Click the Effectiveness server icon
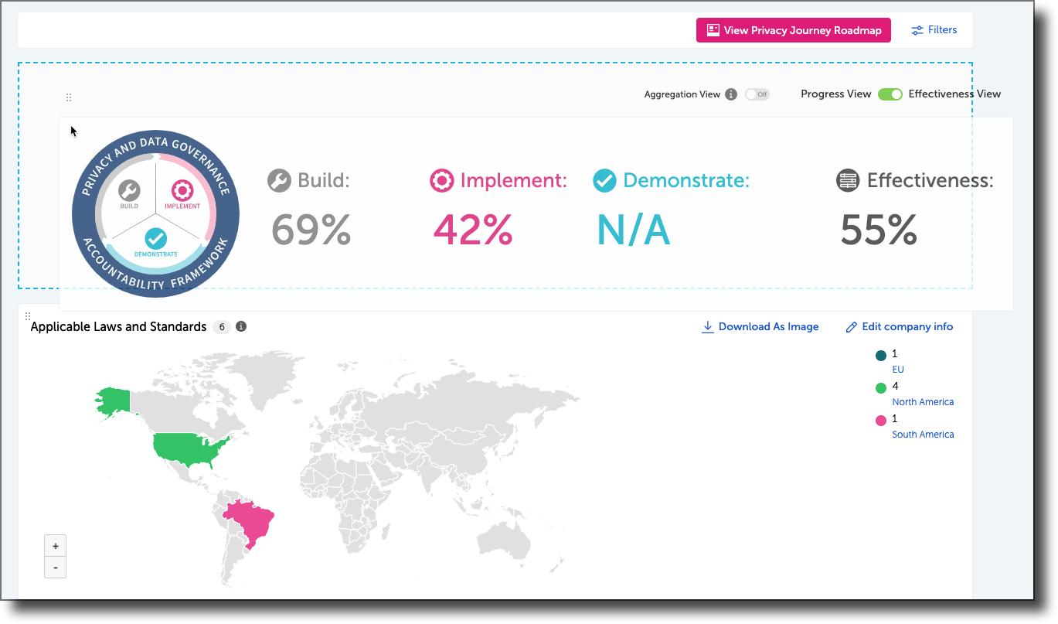Image resolution: width=1058 pixels, height=624 pixels. 847,179
